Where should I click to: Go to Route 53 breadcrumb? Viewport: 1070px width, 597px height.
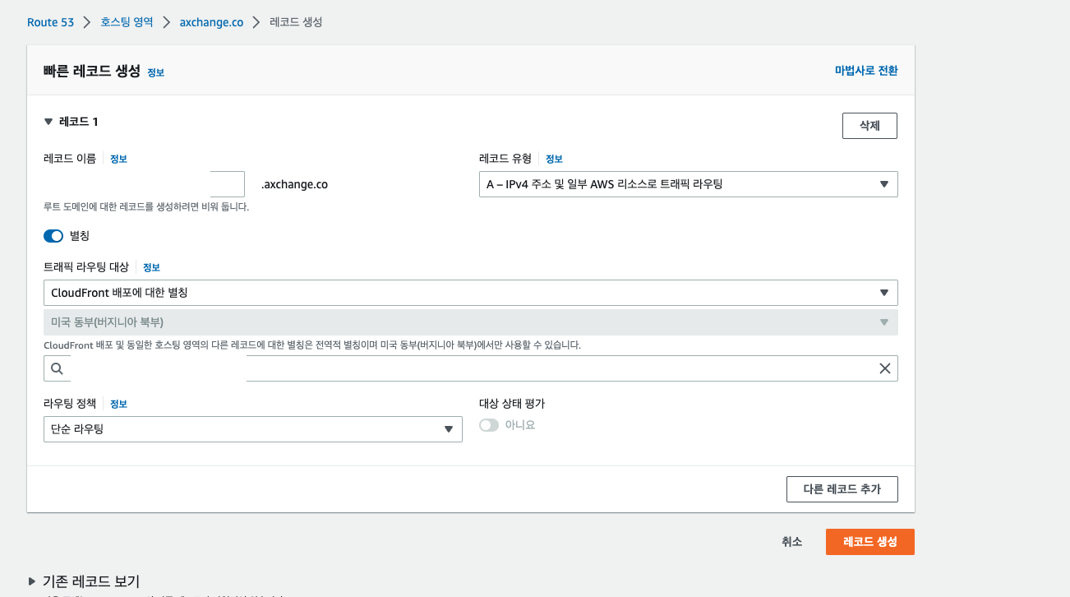[x=50, y=22]
